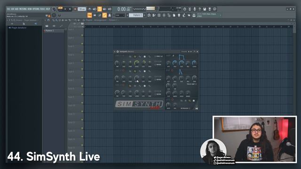
Task: Click SimSynth settings gear icon
Action: tap(118, 52)
